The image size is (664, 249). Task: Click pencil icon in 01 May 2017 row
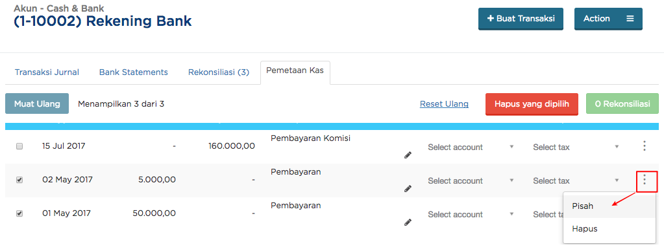coord(408,222)
